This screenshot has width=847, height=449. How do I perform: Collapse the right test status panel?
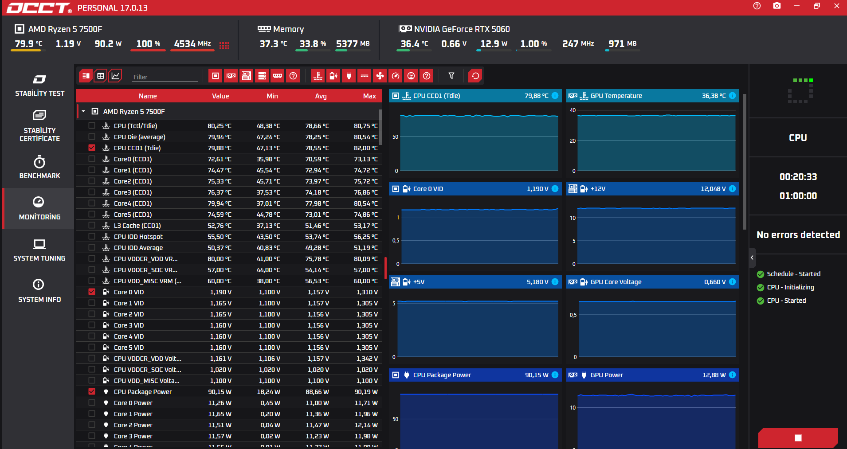tap(752, 258)
